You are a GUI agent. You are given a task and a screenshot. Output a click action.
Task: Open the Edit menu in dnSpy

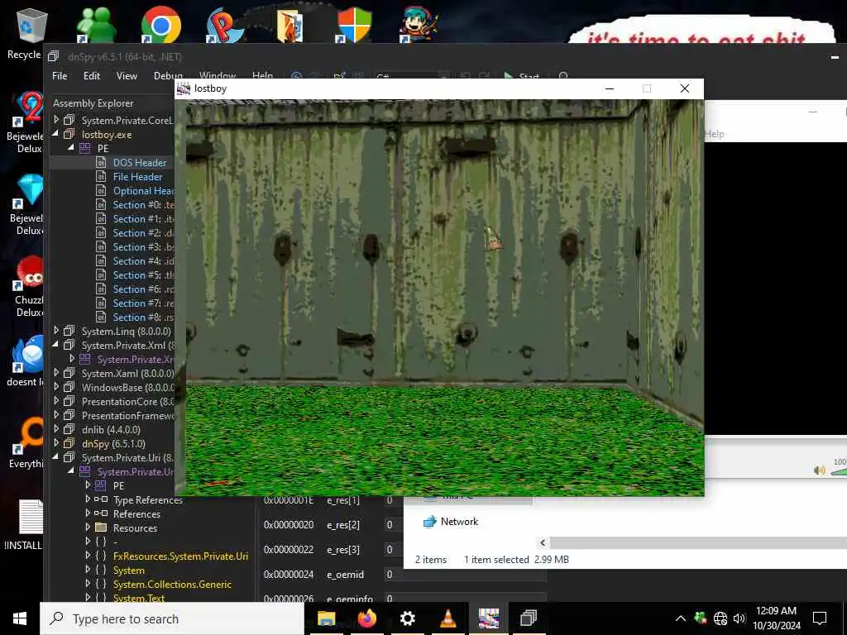(92, 76)
